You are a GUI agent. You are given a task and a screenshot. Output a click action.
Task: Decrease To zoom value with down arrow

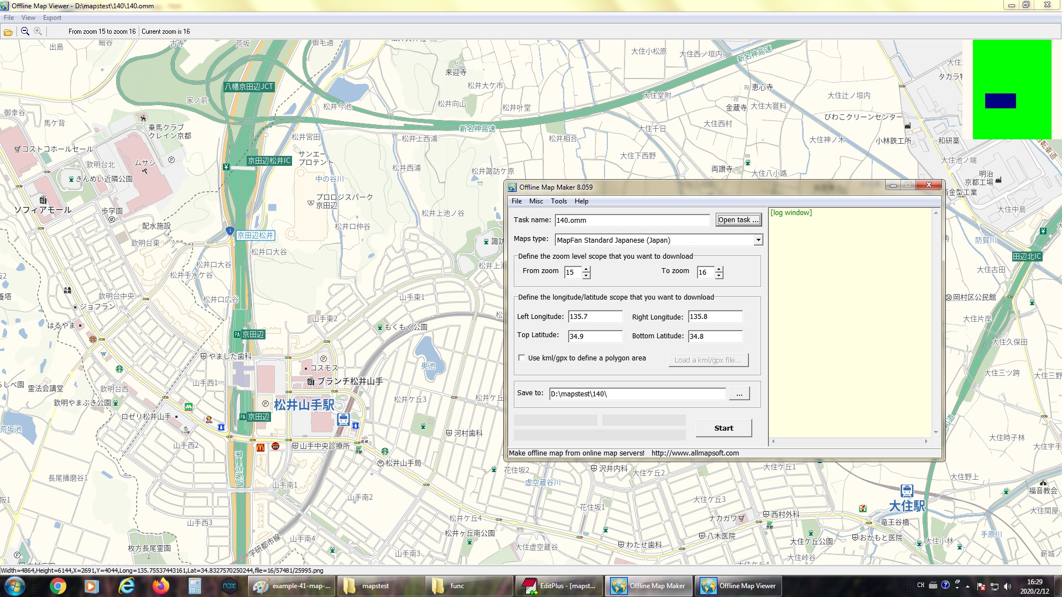click(x=719, y=275)
